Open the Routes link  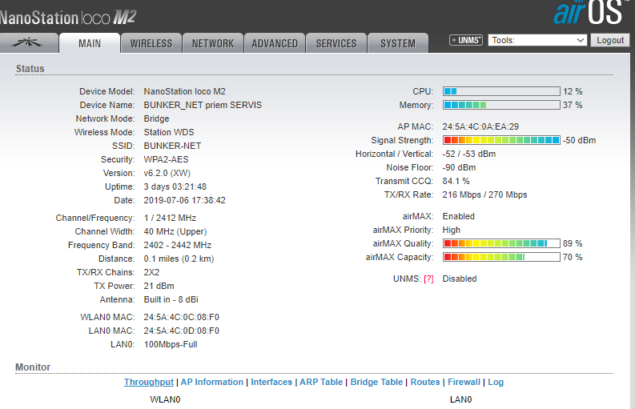(425, 383)
